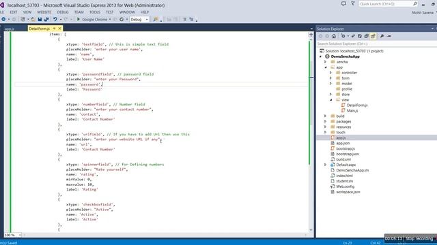Switch to the app.js editor tab
The width and height of the screenshot is (437, 245).
click(x=10, y=29)
